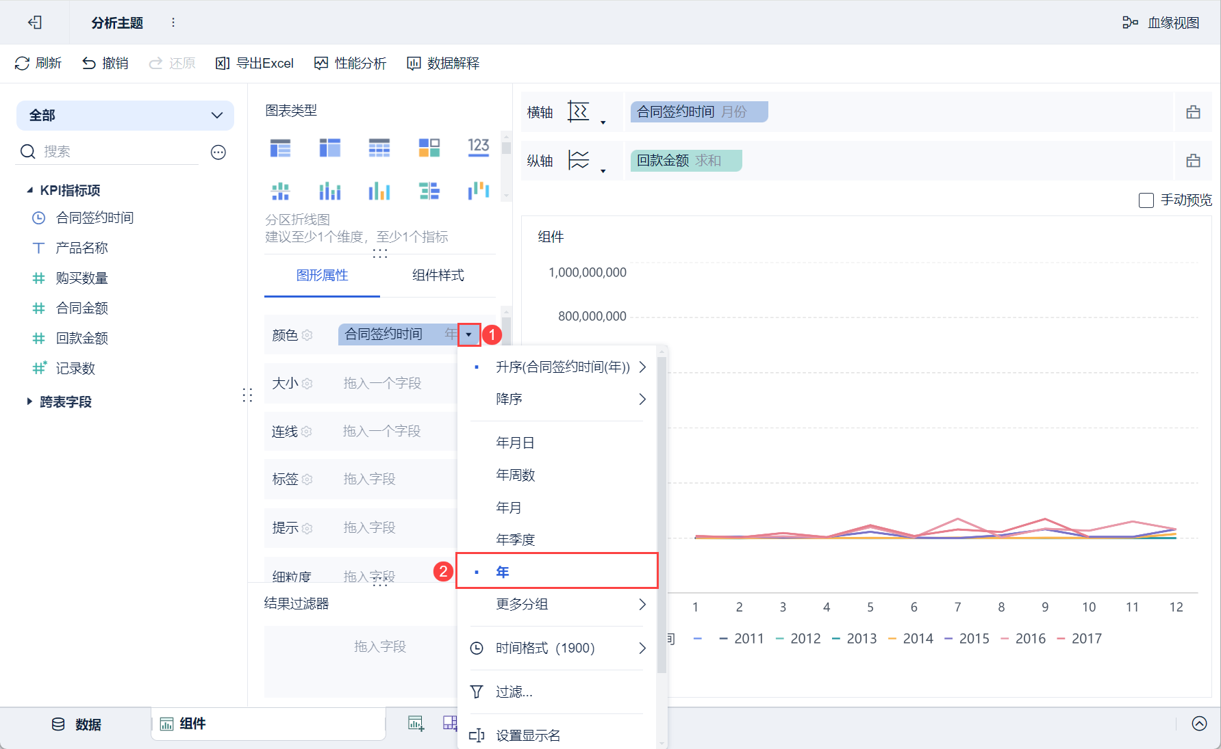Collapse the KPI指标项 tree node
The width and height of the screenshot is (1221, 749).
coord(29,190)
